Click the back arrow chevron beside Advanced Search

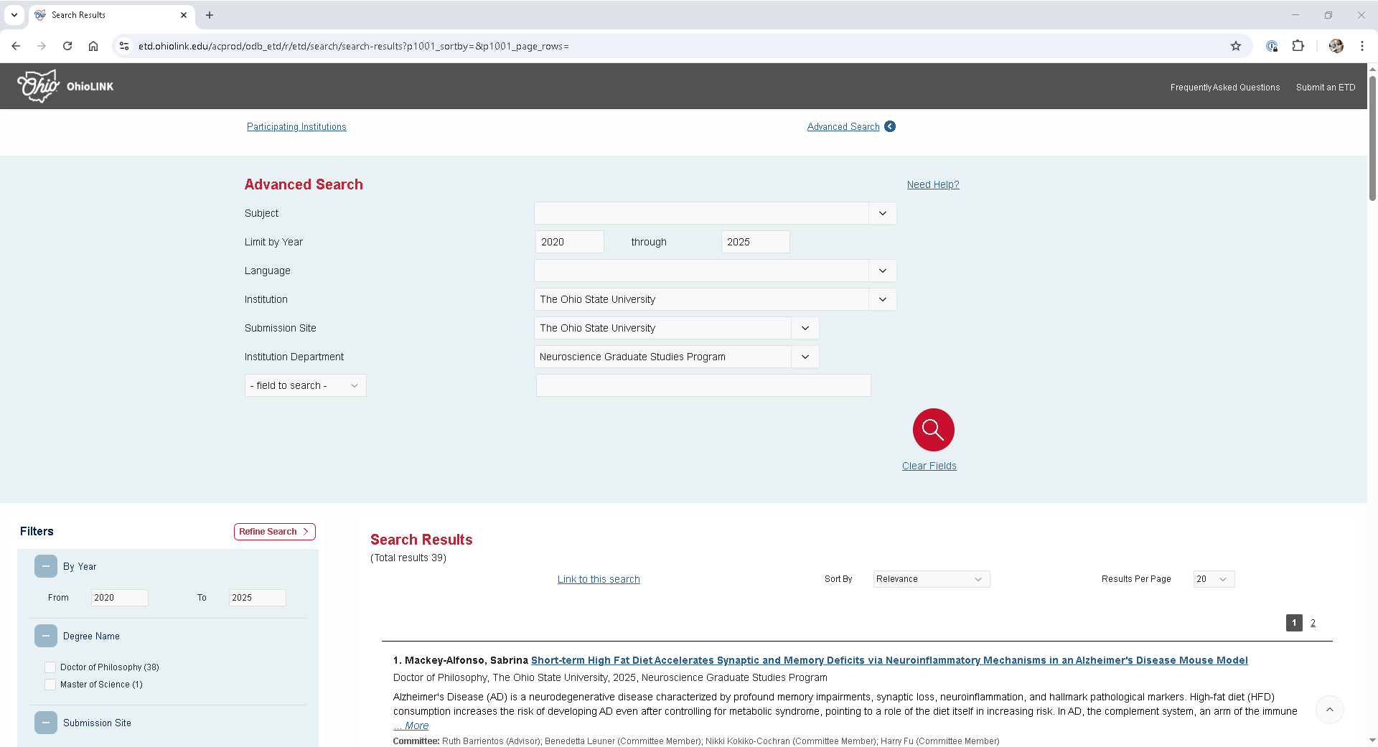click(890, 126)
